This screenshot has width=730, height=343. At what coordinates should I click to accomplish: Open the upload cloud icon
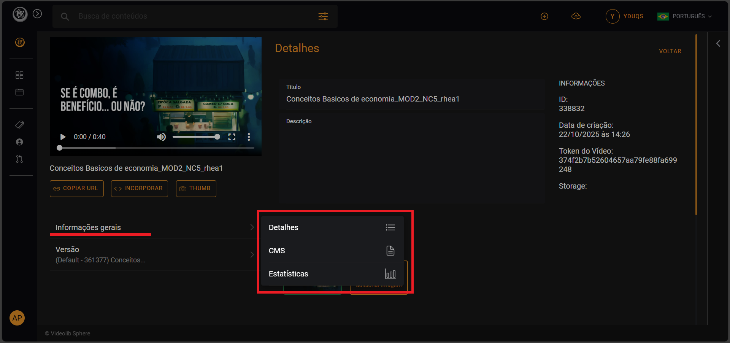576,16
